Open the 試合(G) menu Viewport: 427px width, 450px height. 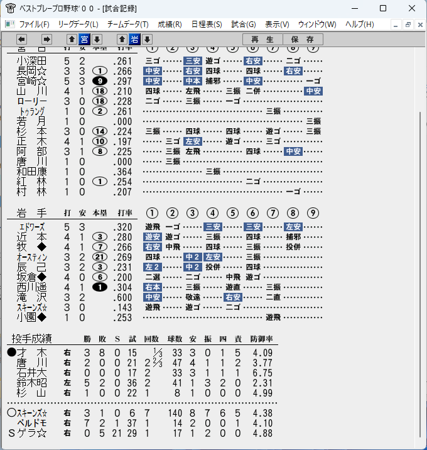[244, 25]
